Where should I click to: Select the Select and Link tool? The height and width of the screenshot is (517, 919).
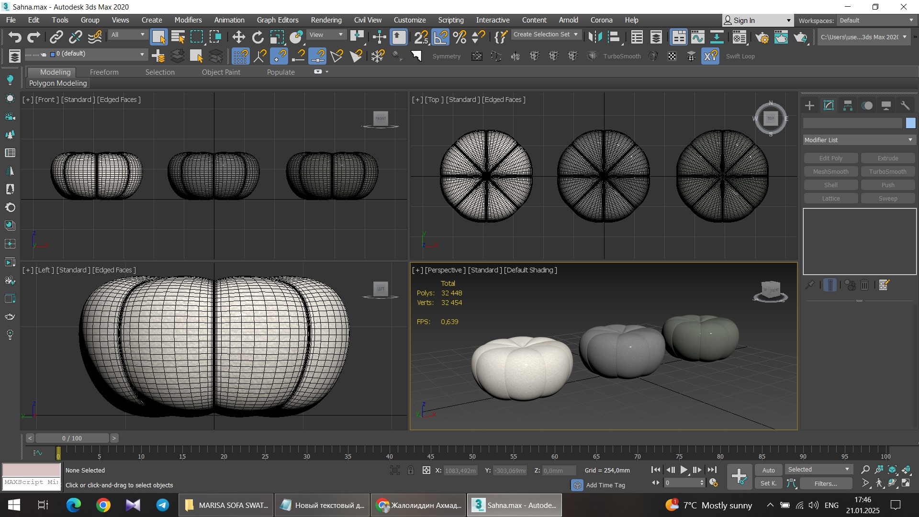(56, 37)
